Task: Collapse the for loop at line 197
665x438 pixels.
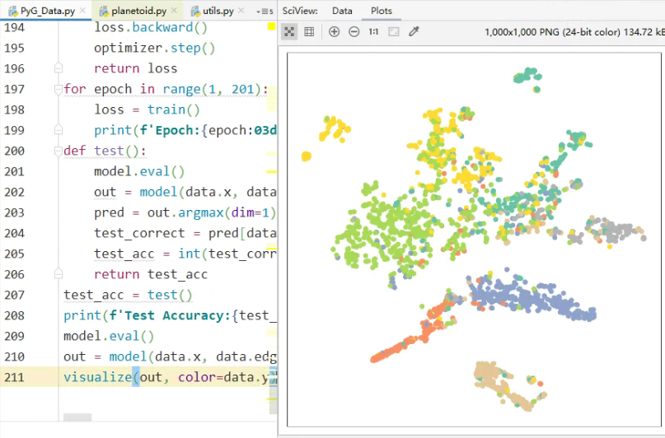Action: tap(59, 89)
